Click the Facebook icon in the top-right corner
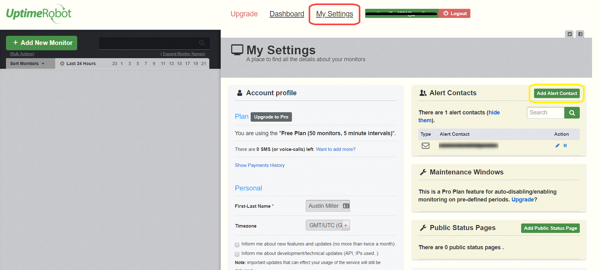Viewport: 599px width, 270px height. 580,34
